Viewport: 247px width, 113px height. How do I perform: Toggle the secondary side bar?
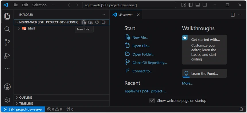[x=204, y=5]
